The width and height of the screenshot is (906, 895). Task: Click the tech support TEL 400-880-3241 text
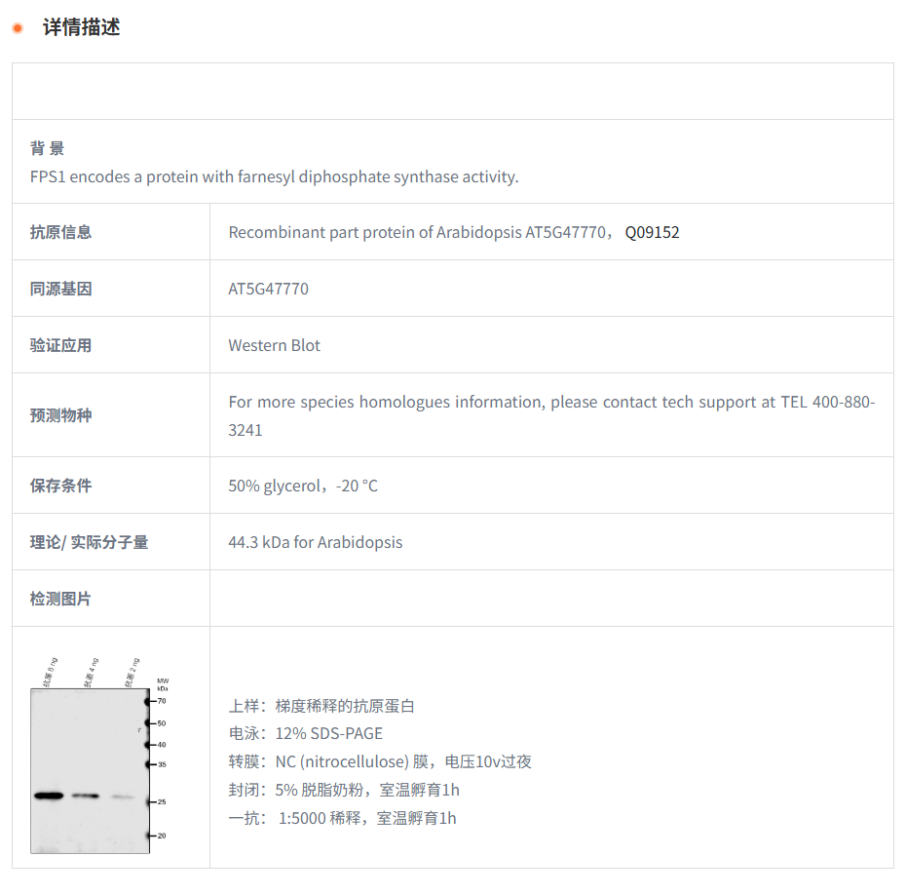point(551,415)
